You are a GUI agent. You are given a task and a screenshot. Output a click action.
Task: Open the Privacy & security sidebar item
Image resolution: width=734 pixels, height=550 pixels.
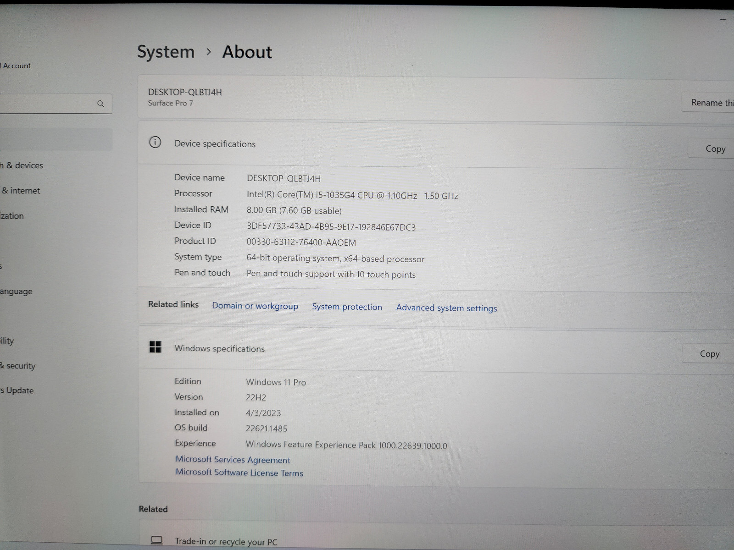pos(18,366)
